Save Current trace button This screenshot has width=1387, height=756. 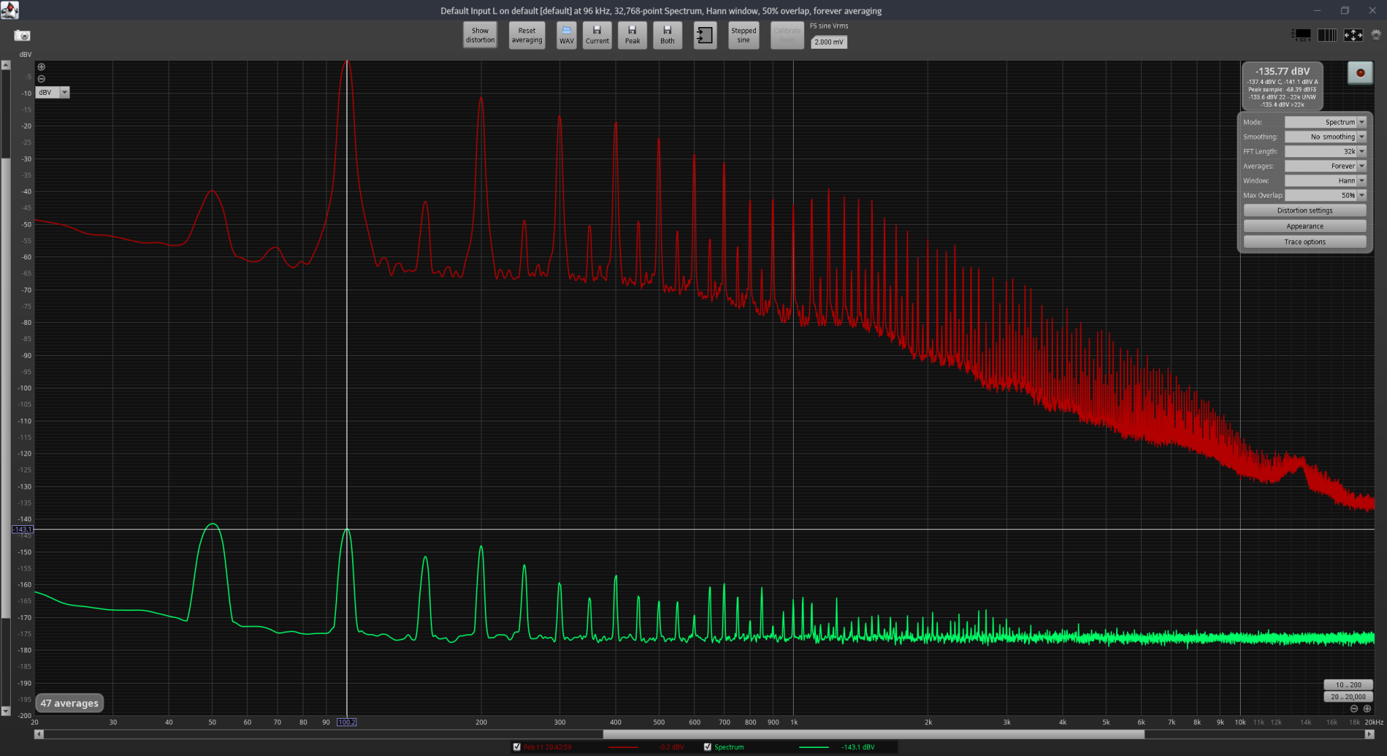[597, 35]
